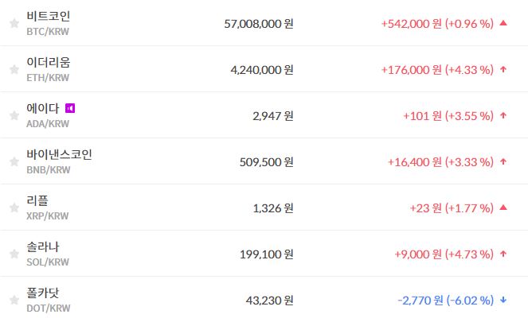Toggle the star next to Ethereum
The width and height of the screenshot is (528, 322).
coord(14,70)
